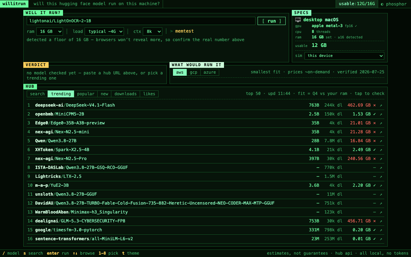Select XHToken/Spark-X2.5-4B model row

point(206,150)
